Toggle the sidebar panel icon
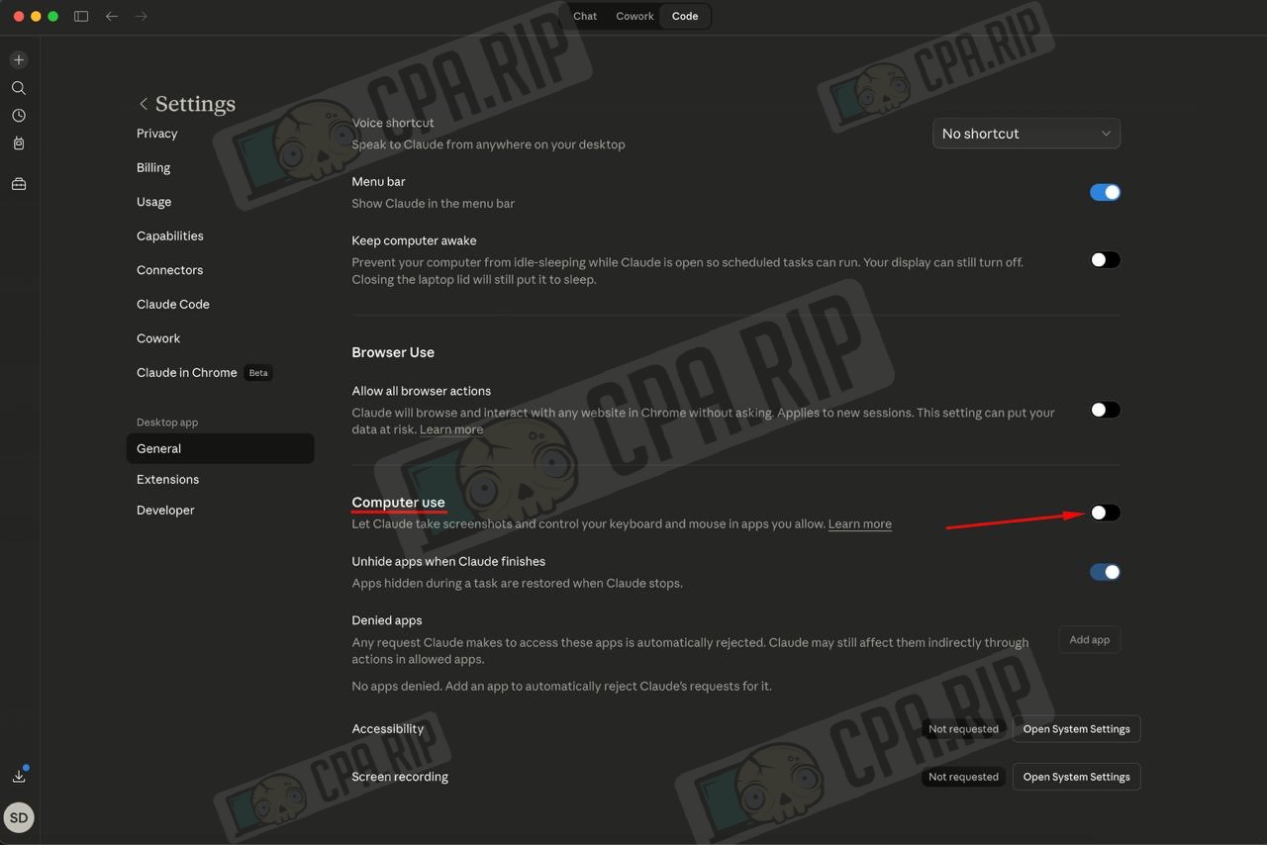The width and height of the screenshot is (1267, 845). click(x=81, y=16)
